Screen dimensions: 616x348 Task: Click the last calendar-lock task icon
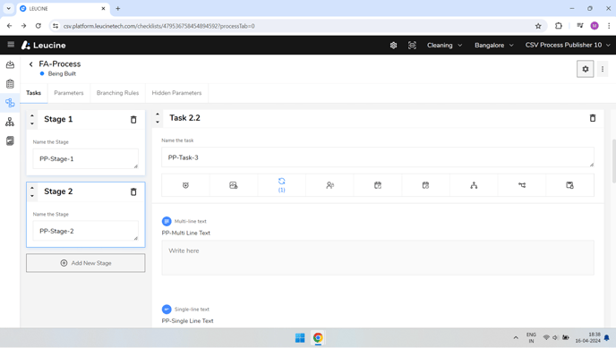pos(569,185)
